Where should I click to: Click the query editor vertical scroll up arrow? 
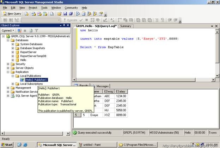217,32
